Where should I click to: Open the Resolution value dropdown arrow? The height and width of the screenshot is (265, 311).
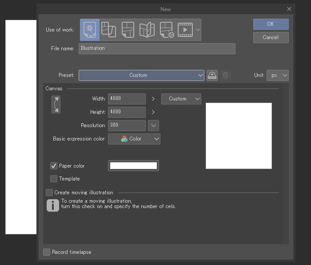pyautogui.click(x=153, y=125)
